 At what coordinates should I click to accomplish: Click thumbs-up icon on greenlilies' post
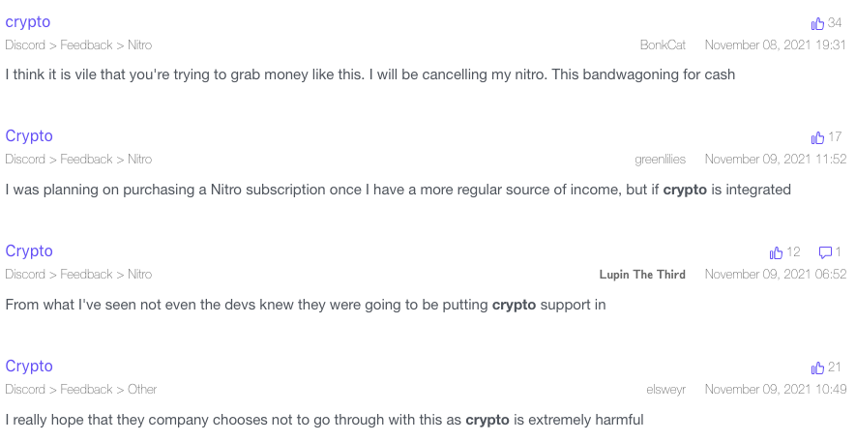point(817,137)
